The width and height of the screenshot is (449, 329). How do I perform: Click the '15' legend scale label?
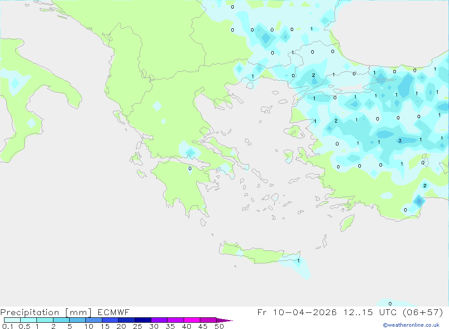click(105, 326)
